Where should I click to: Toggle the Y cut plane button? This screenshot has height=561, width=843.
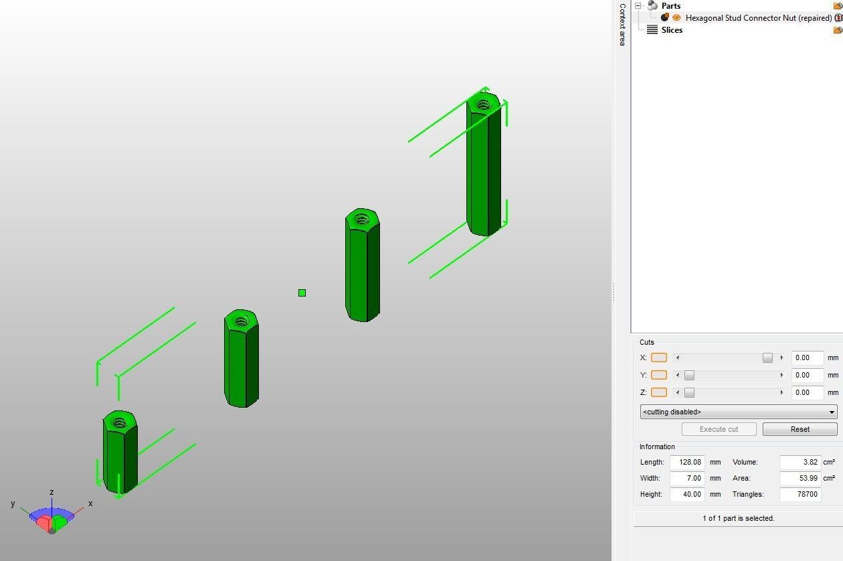point(659,375)
